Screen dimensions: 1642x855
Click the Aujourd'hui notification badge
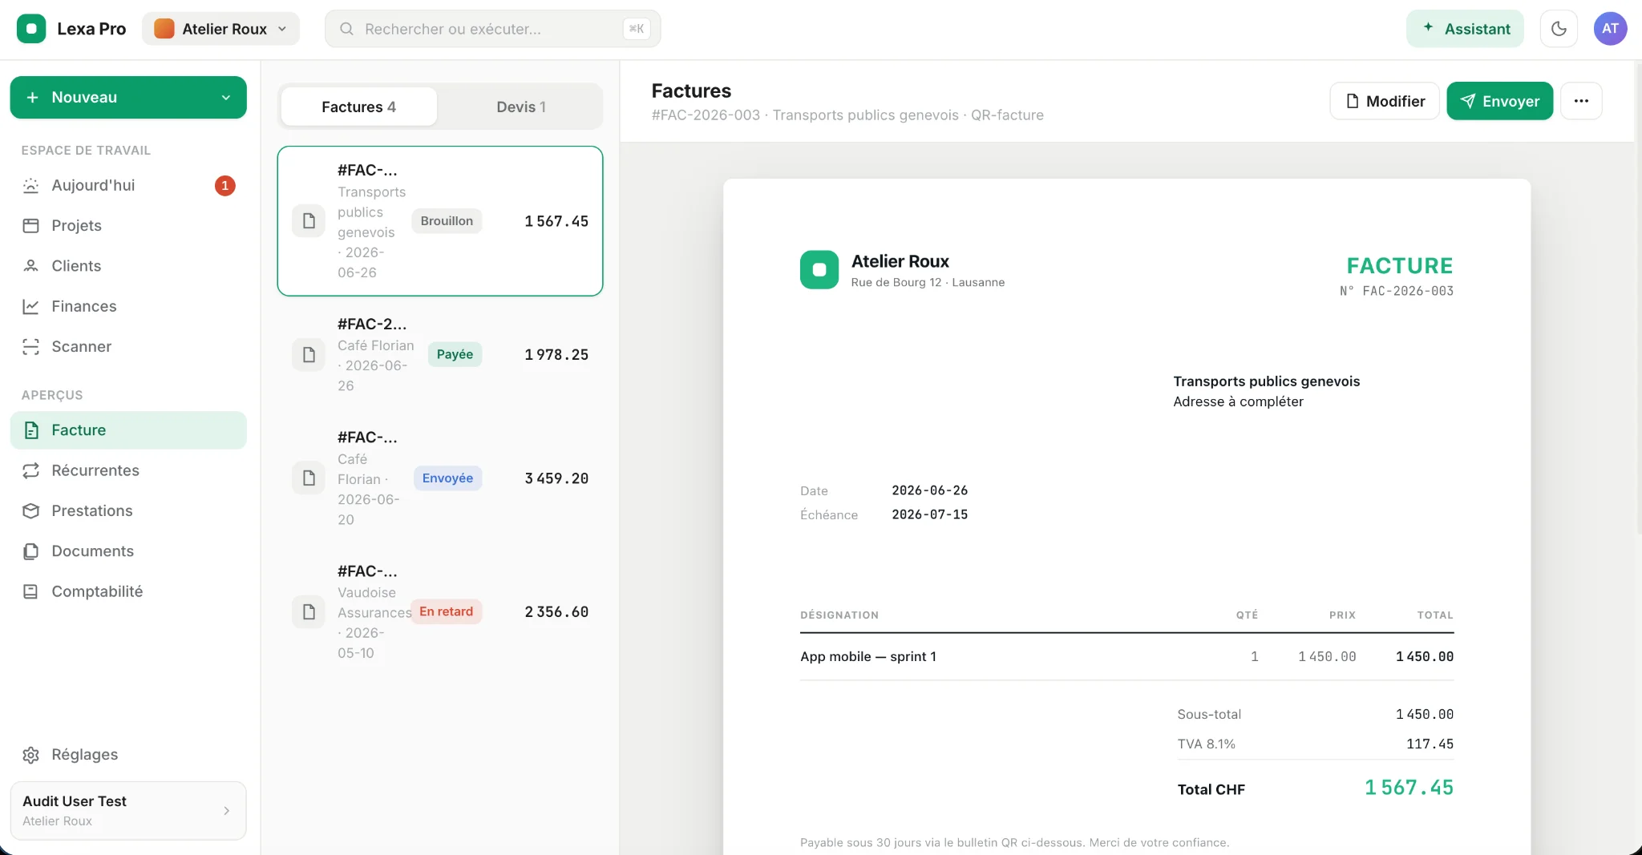[x=224, y=186]
